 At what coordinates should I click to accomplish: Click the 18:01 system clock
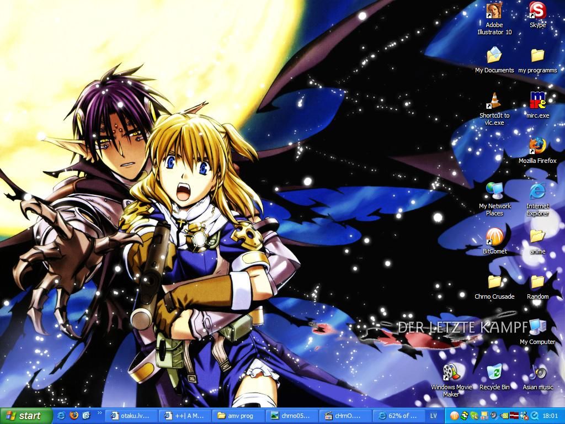tap(550, 416)
